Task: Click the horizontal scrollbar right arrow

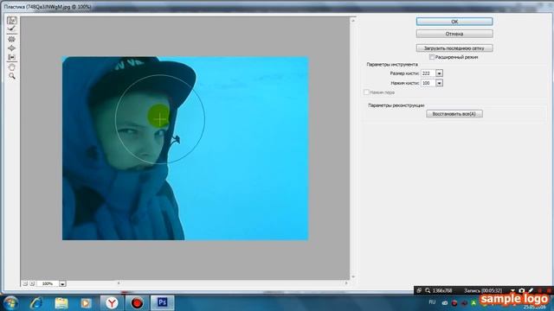Action: pos(346,283)
